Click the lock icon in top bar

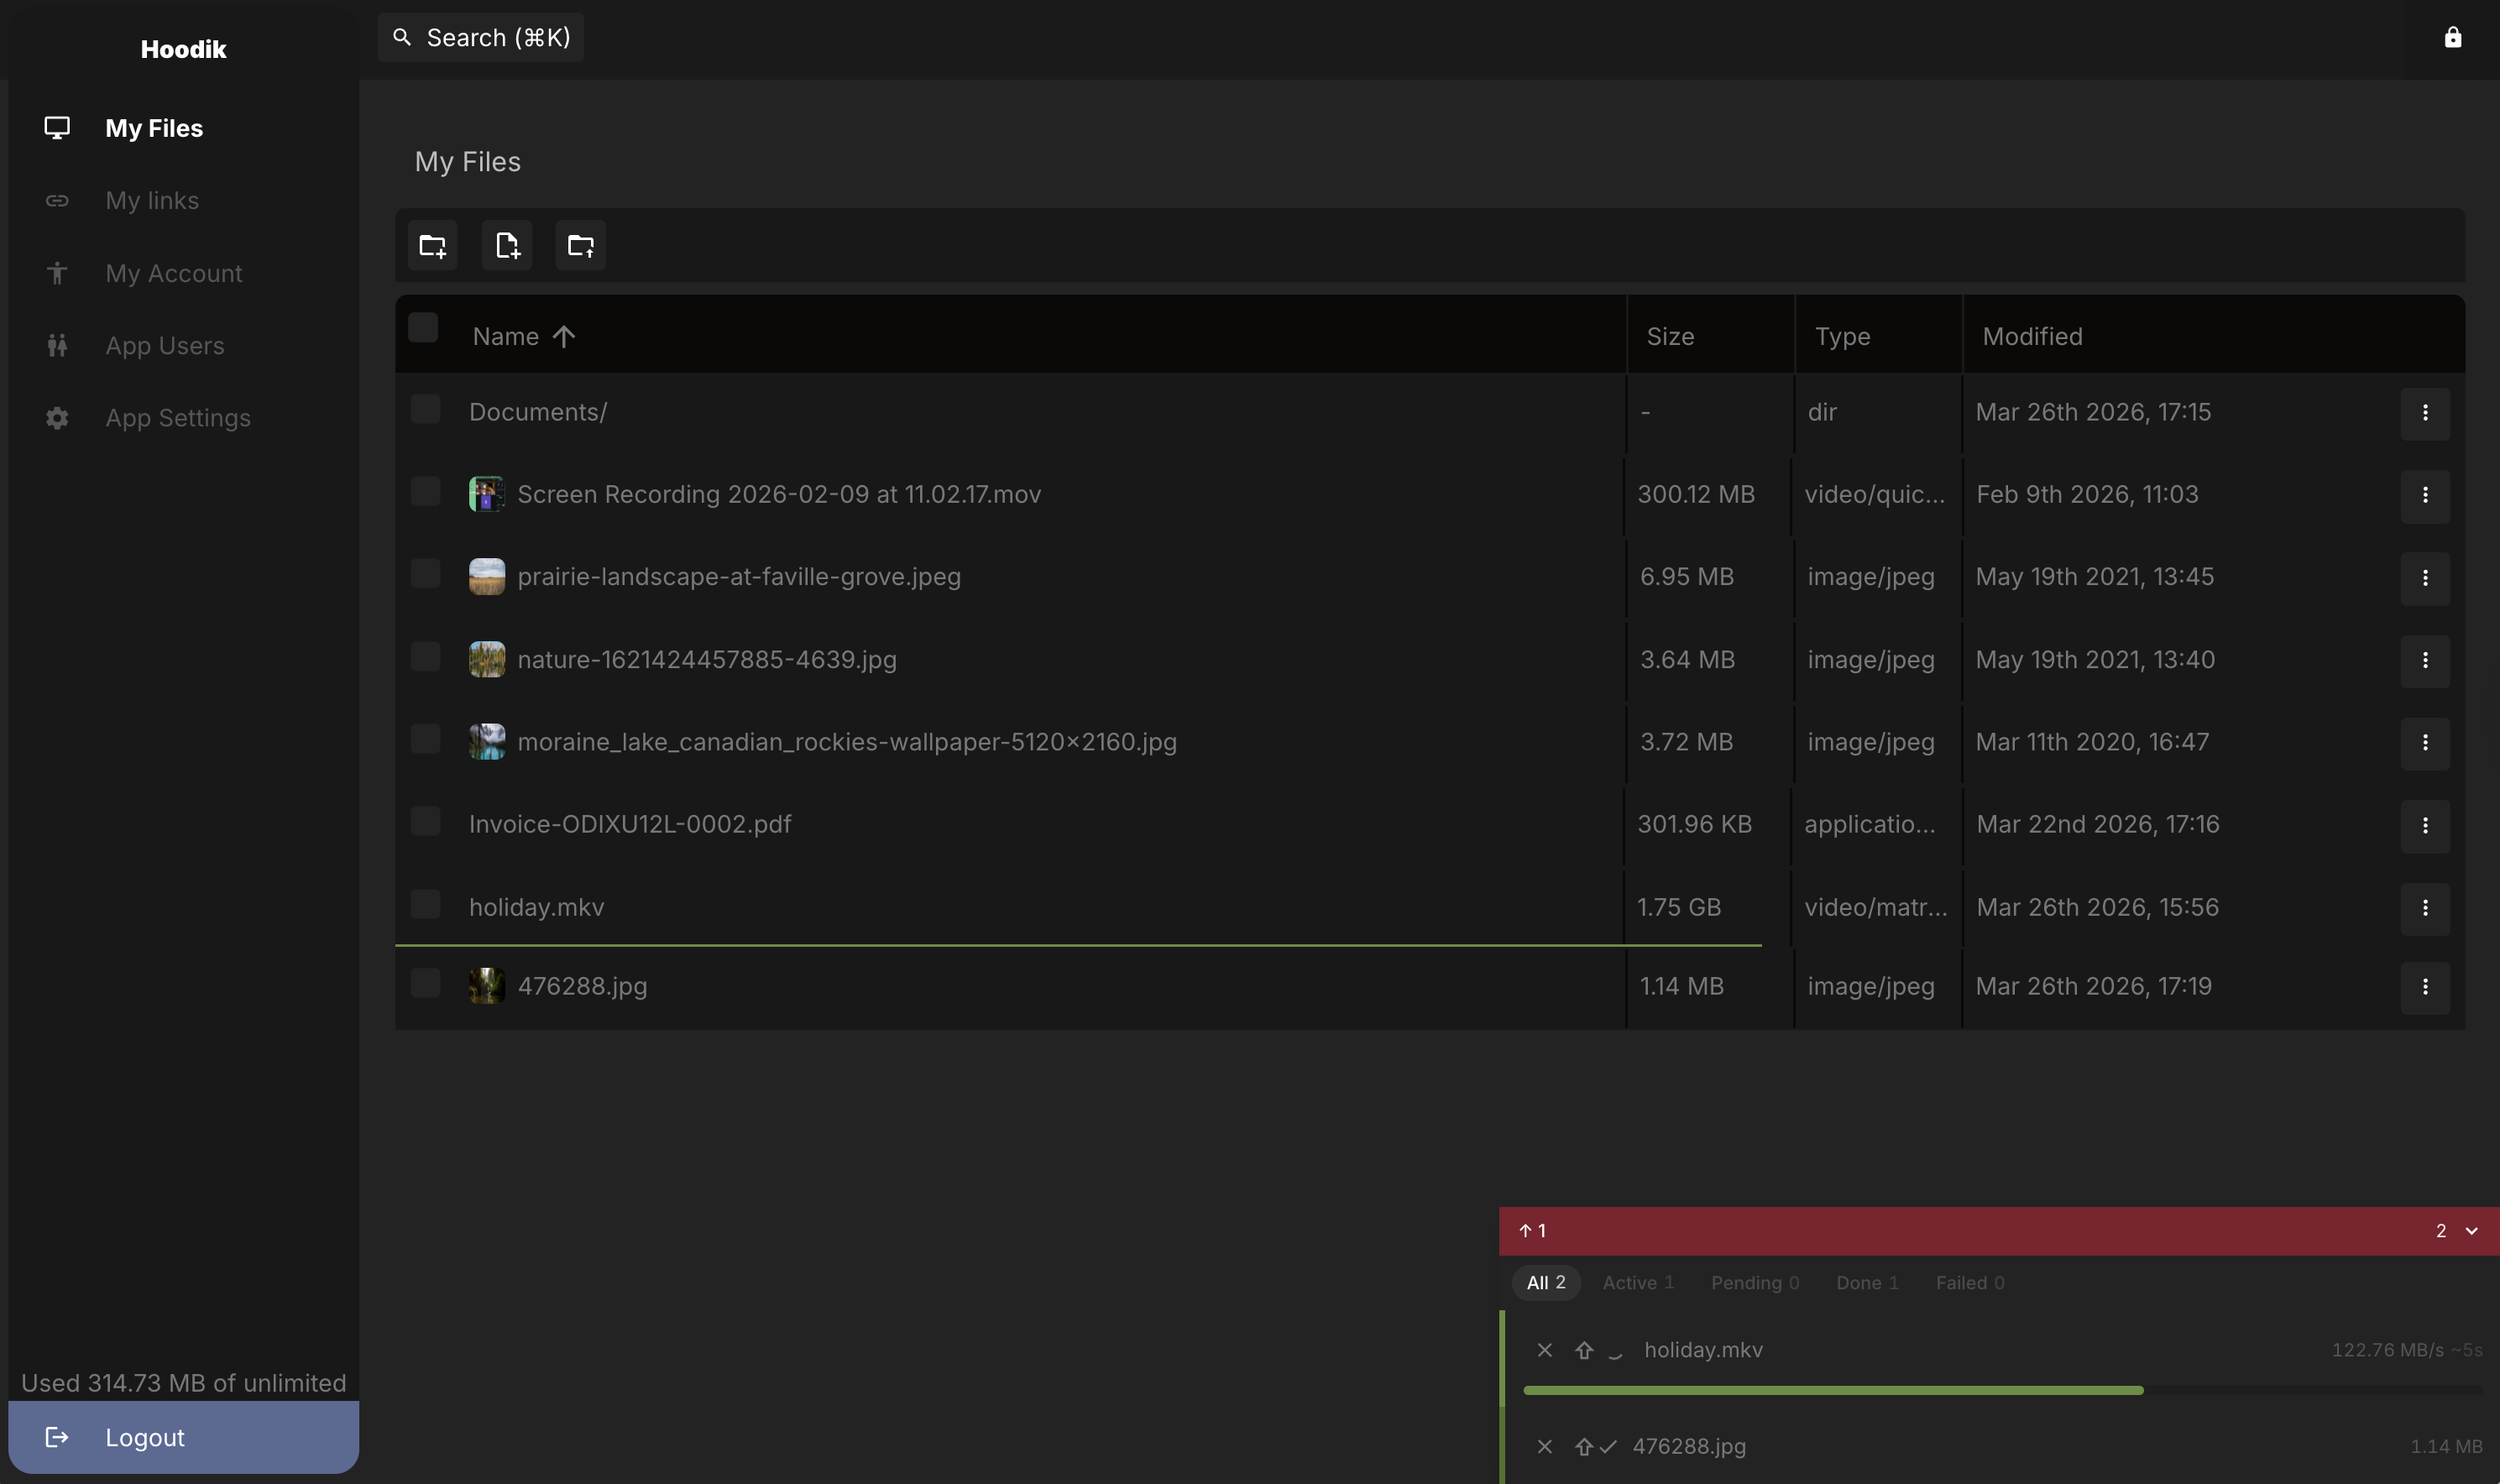(2452, 38)
